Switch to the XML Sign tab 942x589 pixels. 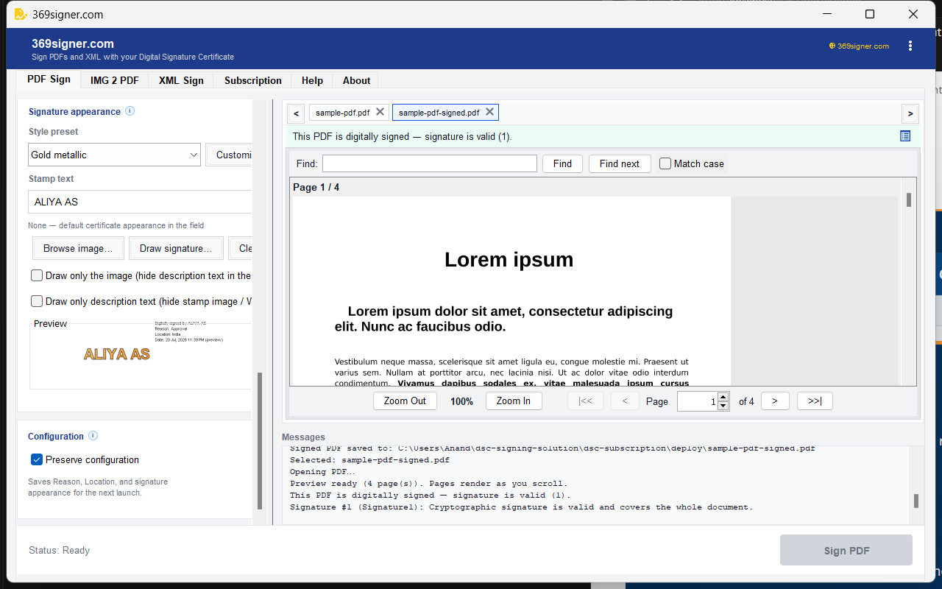click(x=181, y=80)
